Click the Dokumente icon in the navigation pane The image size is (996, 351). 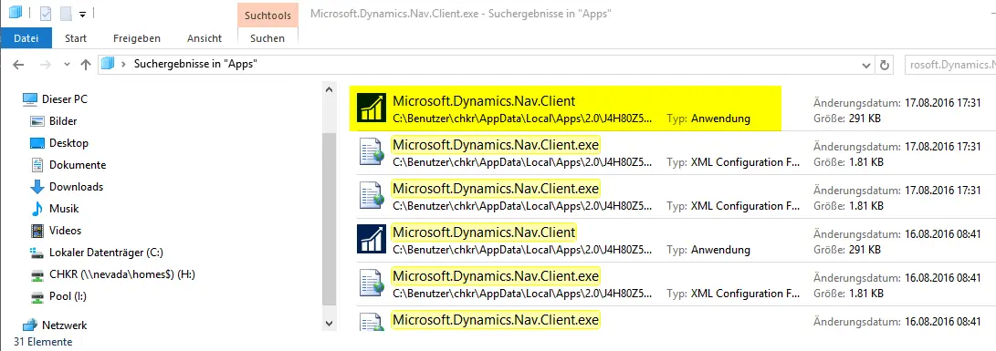pyautogui.click(x=37, y=165)
